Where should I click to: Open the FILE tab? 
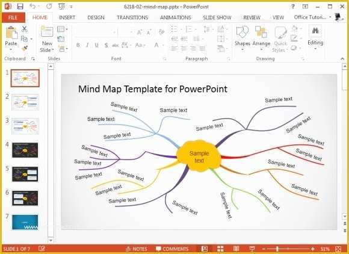click(13, 17)
